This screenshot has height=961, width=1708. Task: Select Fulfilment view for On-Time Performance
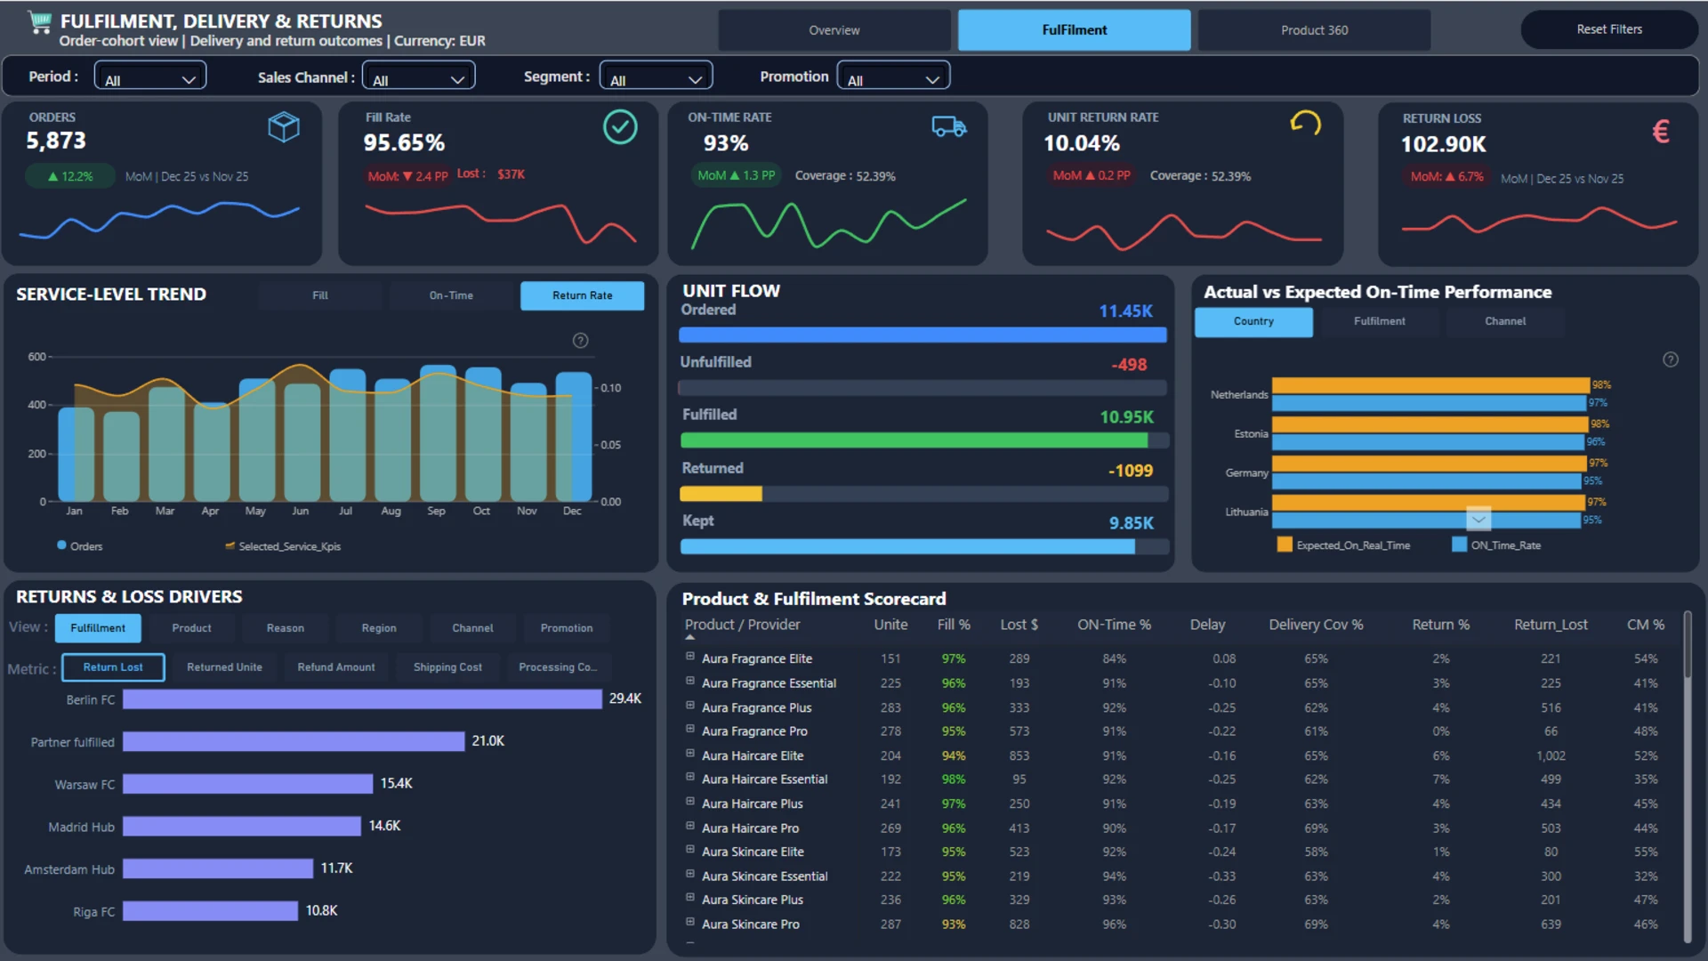coord(1380,321)
